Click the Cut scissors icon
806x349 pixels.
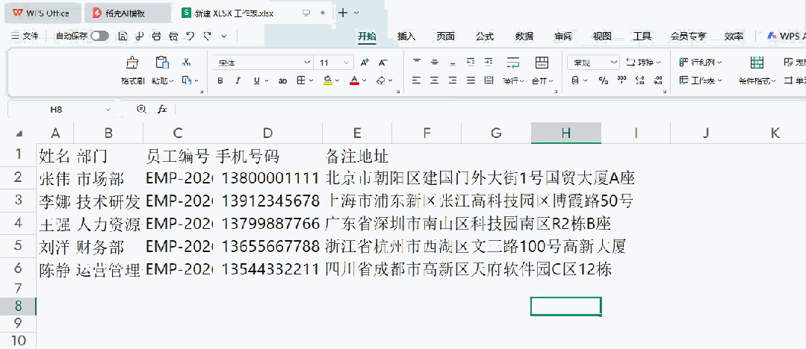click(x=186, y=62)
